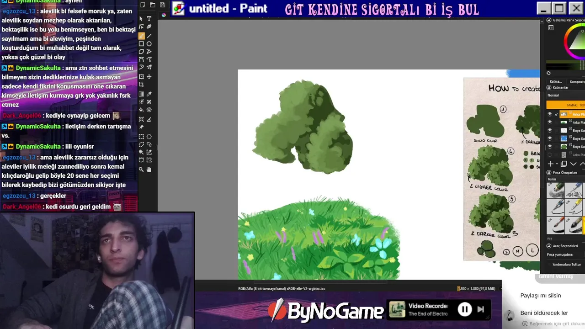Image resolution: width=585 pixels, height=329 pixels.
Task: Open a file with folder icon
Action: 153,5
